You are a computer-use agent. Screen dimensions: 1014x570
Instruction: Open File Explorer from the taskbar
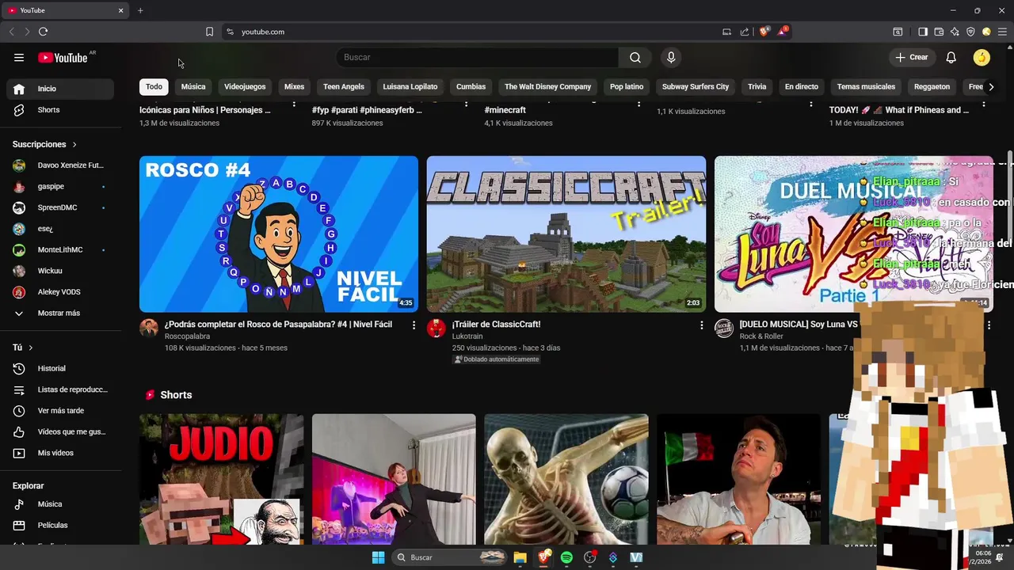520,557
